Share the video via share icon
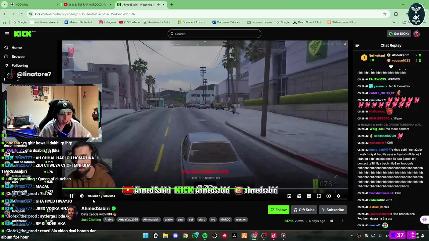429x241 pixels. (331, 221)
